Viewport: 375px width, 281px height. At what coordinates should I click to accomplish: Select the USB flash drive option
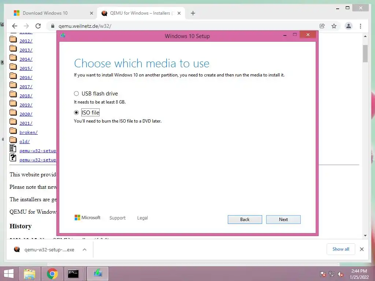[x=76, y=93]
